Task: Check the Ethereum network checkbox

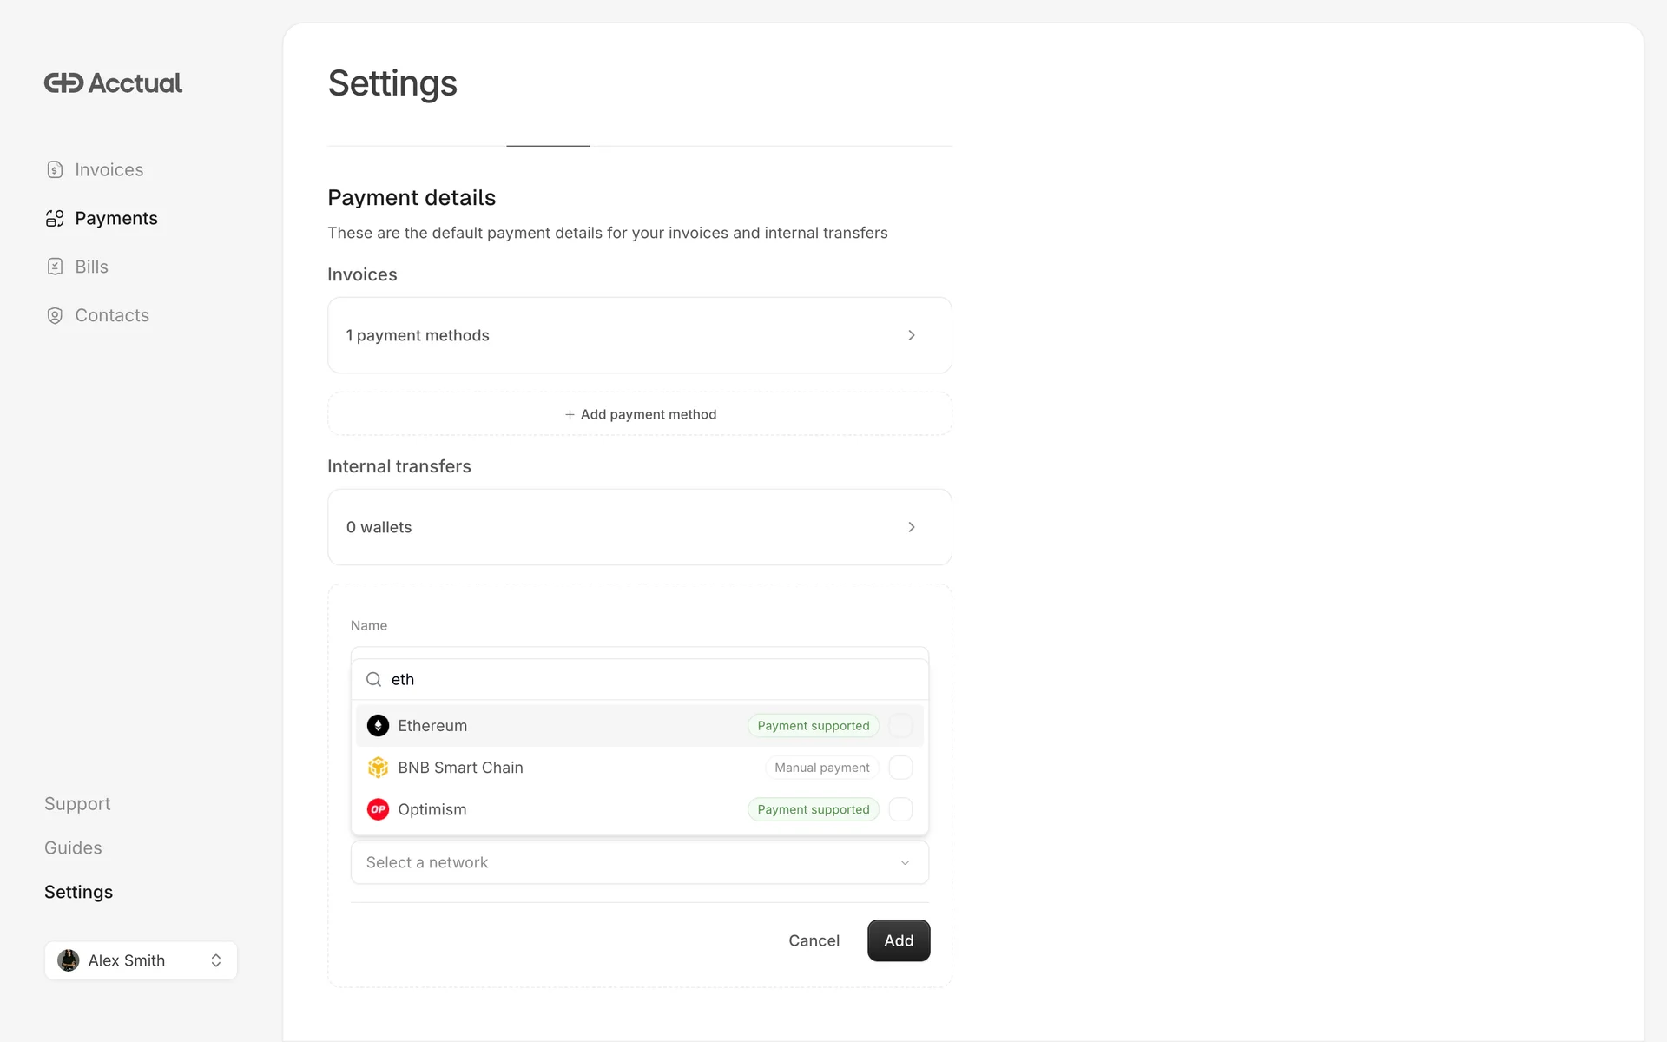Action: (900, 726)
